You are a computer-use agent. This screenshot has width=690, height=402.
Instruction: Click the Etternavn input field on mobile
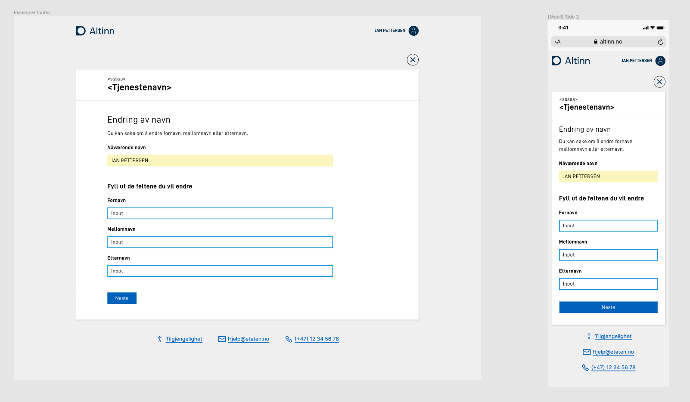(x=608, y=284)
